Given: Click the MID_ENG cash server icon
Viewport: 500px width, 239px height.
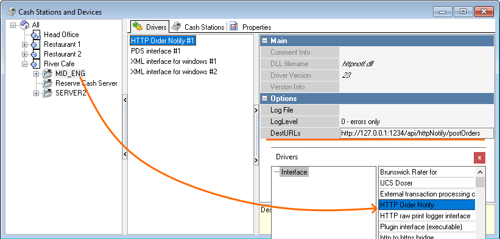Looking at the screenshot, I should click(47, 74).
